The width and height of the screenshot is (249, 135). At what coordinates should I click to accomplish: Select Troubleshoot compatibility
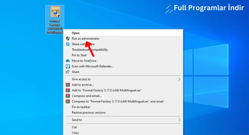pyautogui.click(x=123, y=50)
